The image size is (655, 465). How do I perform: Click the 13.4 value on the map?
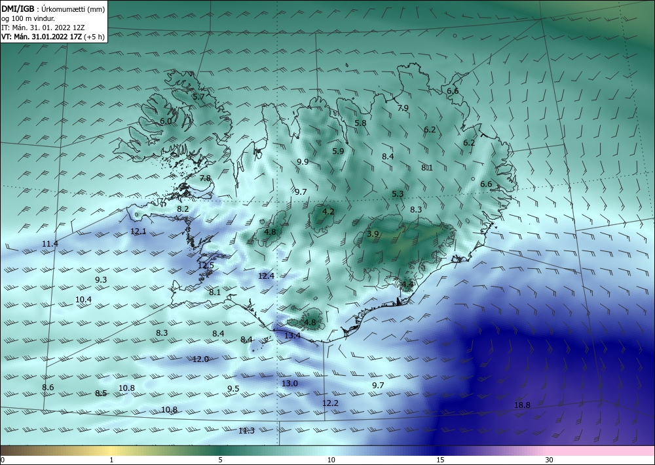292,335
